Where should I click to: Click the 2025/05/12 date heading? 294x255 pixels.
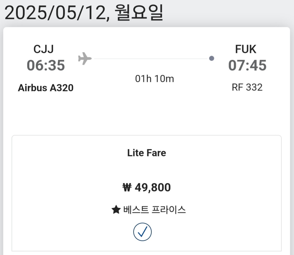56,14
